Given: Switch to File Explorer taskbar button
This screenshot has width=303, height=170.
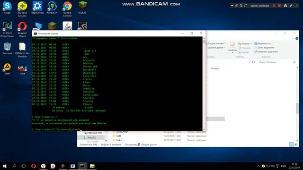Looking at the screenshot, I should click(92, 166).
